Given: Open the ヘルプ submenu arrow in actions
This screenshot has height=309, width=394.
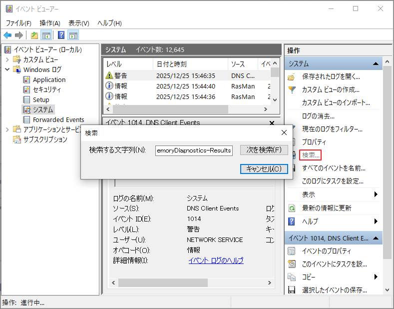Looking at the screenshot, I should (376, 221).
